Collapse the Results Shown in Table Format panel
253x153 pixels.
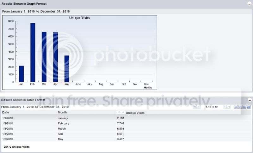tap(250, 100)
